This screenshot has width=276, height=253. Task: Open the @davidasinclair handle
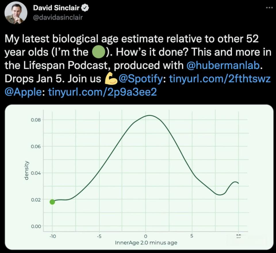[58, 18]
